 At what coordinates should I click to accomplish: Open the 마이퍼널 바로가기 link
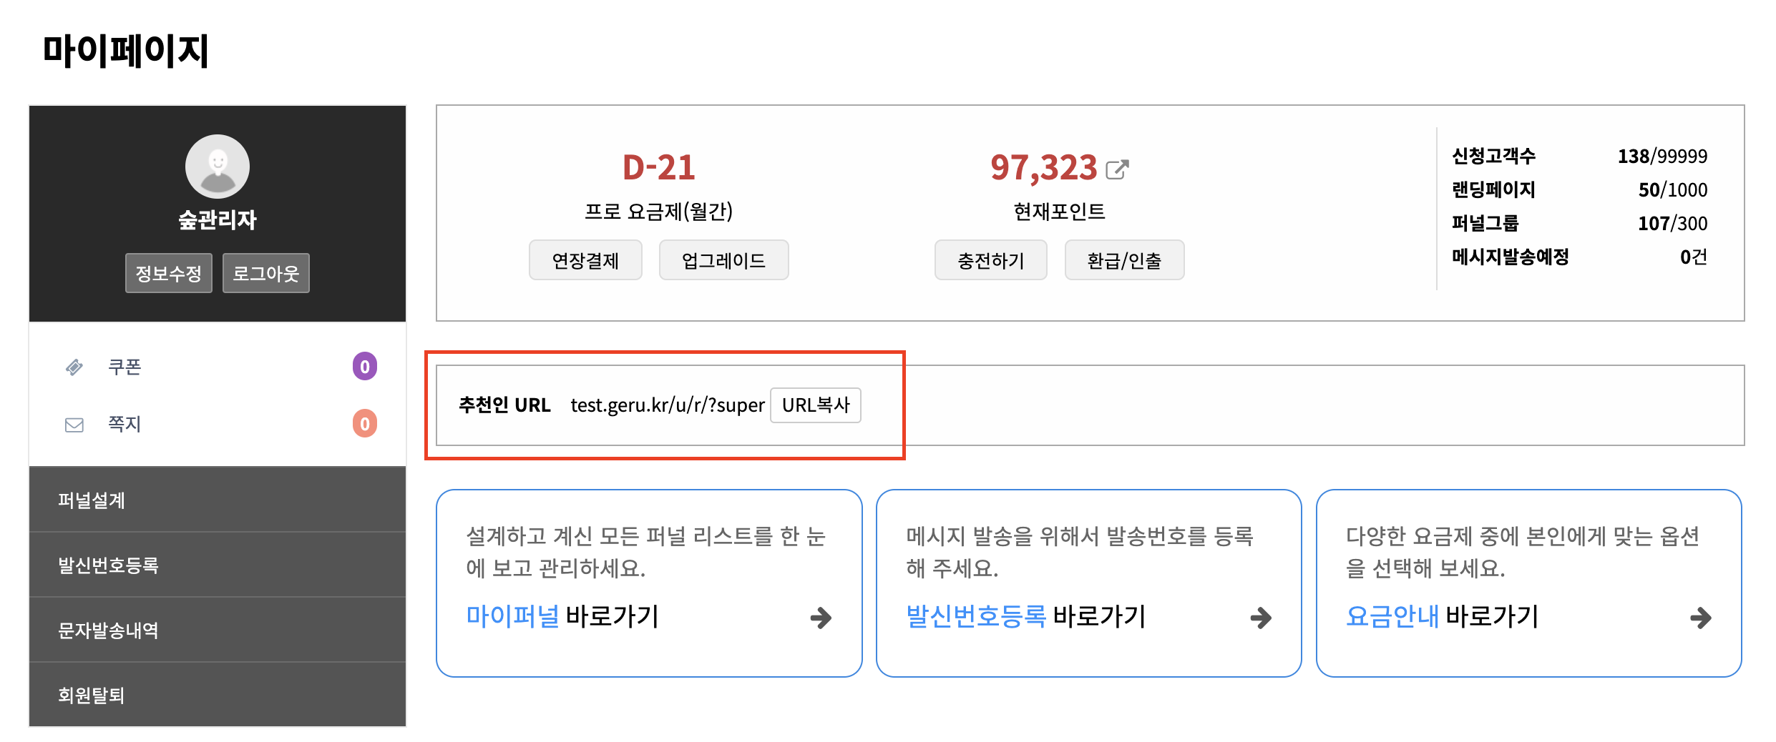(562, 616)
